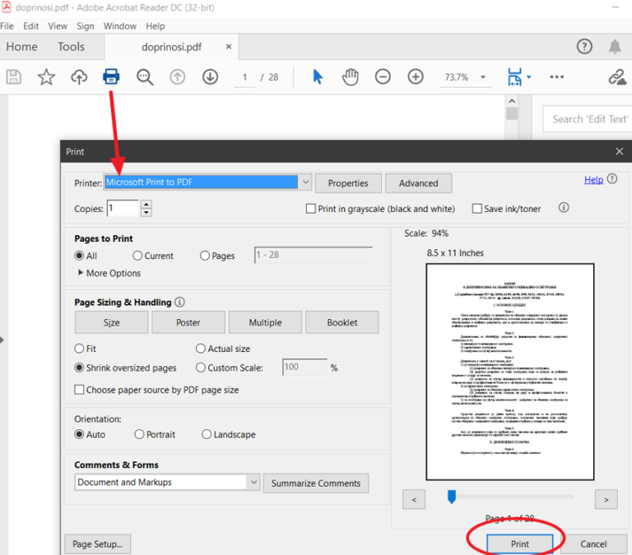
Task: Click the cloud upload icon
Action: click(79, 77)
